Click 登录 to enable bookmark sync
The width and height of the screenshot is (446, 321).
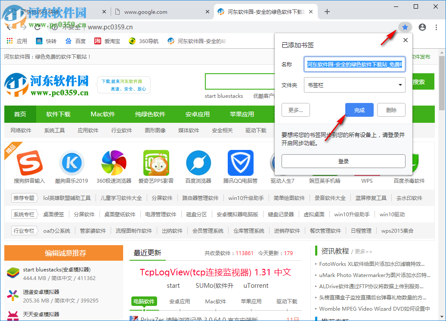[343, 161]
